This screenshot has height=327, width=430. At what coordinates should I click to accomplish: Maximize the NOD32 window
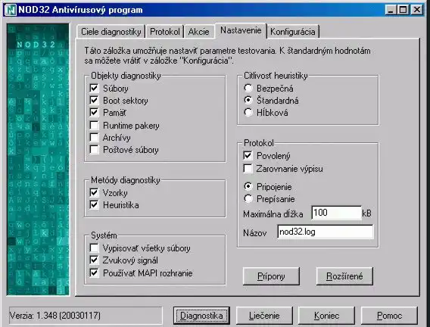pos(403,10)
